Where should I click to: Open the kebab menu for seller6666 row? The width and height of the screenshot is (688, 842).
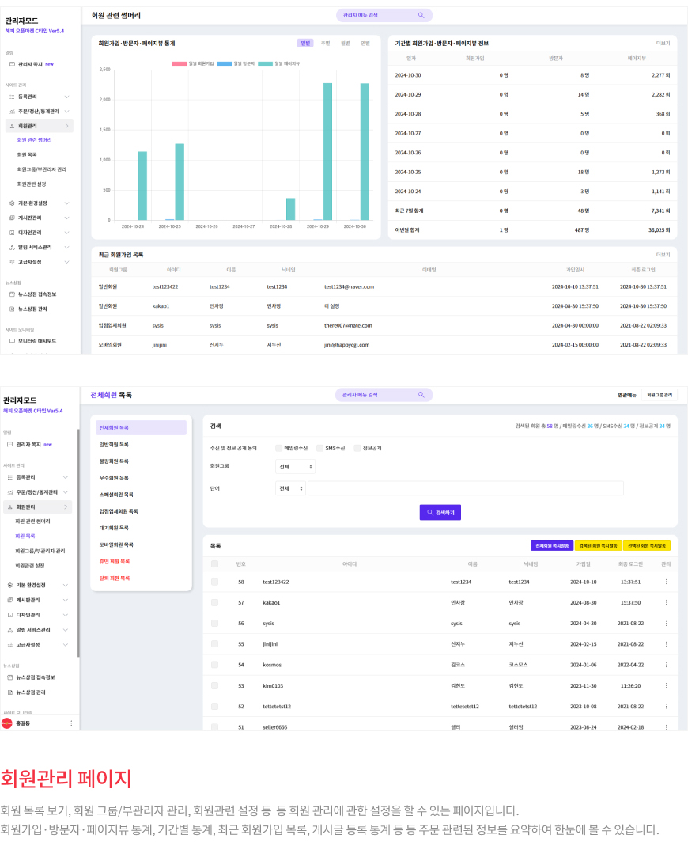pyautogui.click(x=666, y=727)
